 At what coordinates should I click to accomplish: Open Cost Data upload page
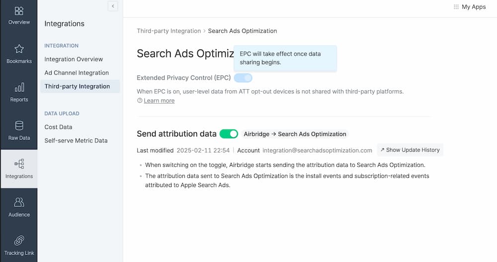coord(58,127)
